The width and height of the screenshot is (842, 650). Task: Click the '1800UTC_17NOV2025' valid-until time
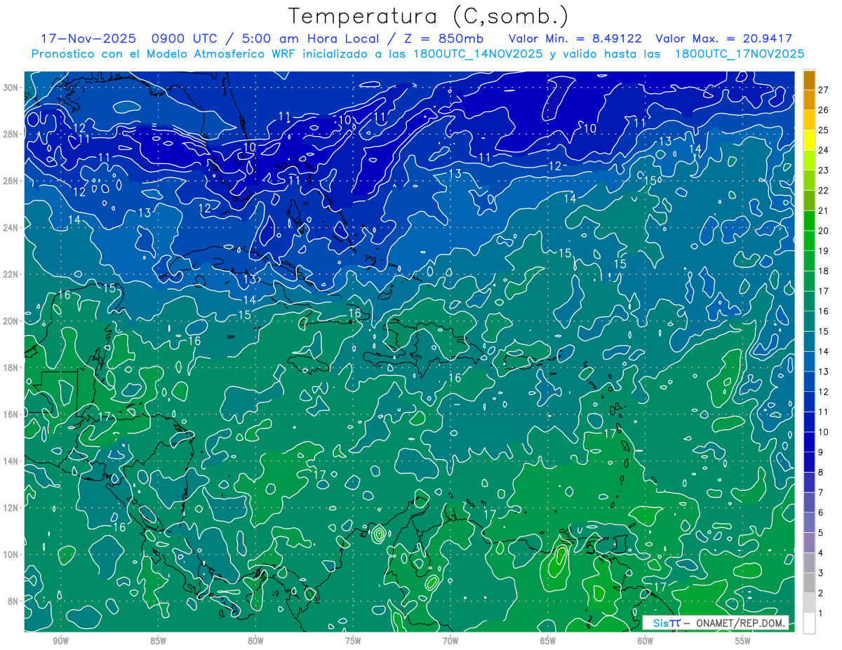tap(739, 54)
